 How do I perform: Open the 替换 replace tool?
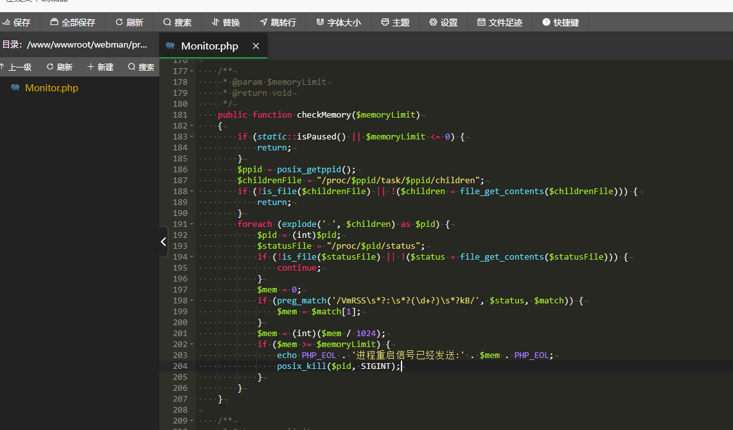pyautogui.click(x=225, y=22)
